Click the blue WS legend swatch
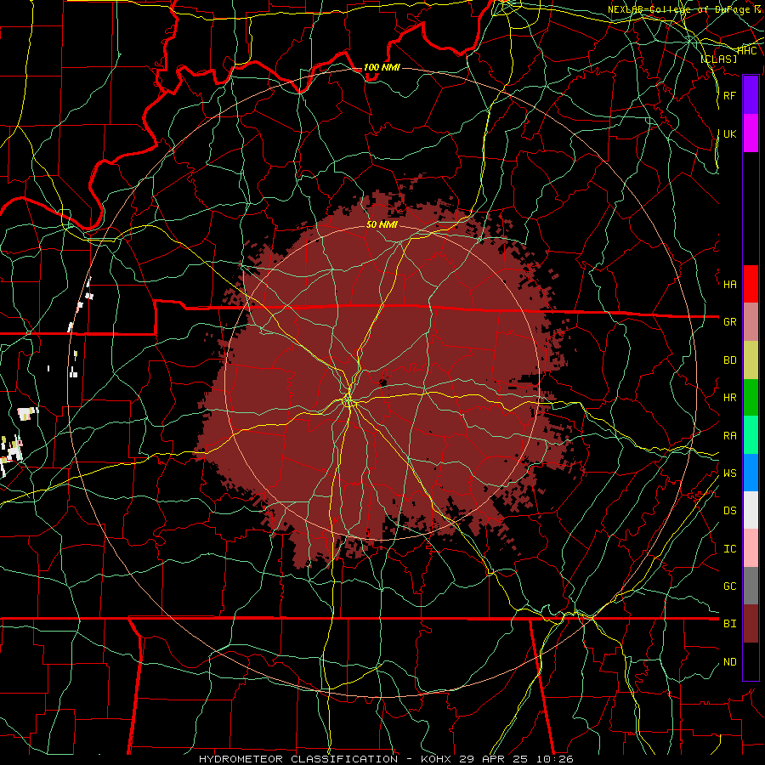765x765 pixels. click(751, 473)
